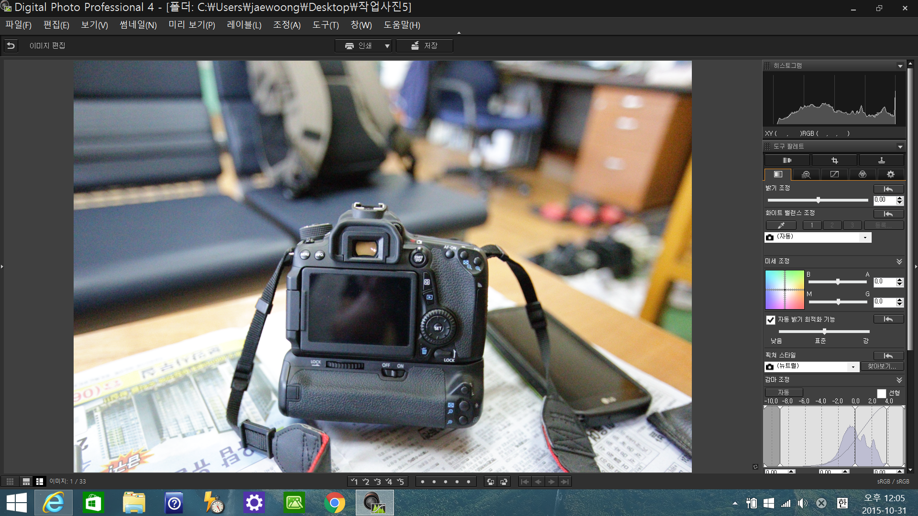Expand the print (인쇄) button dropdown arrow
Image resolution: width=918 pixels, height=516 pixels.
click(x=387, y=46)
